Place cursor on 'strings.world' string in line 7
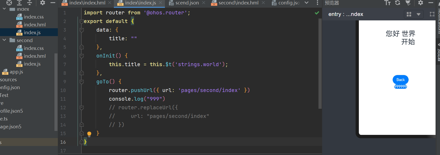This screenshot has height=155, width=440. 198,65
